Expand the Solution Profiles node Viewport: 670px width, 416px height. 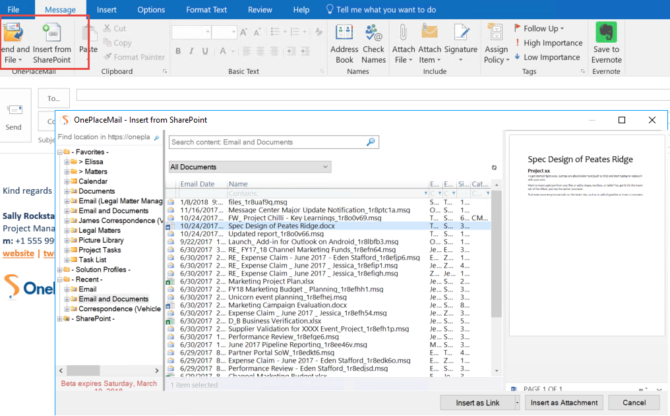60,270
